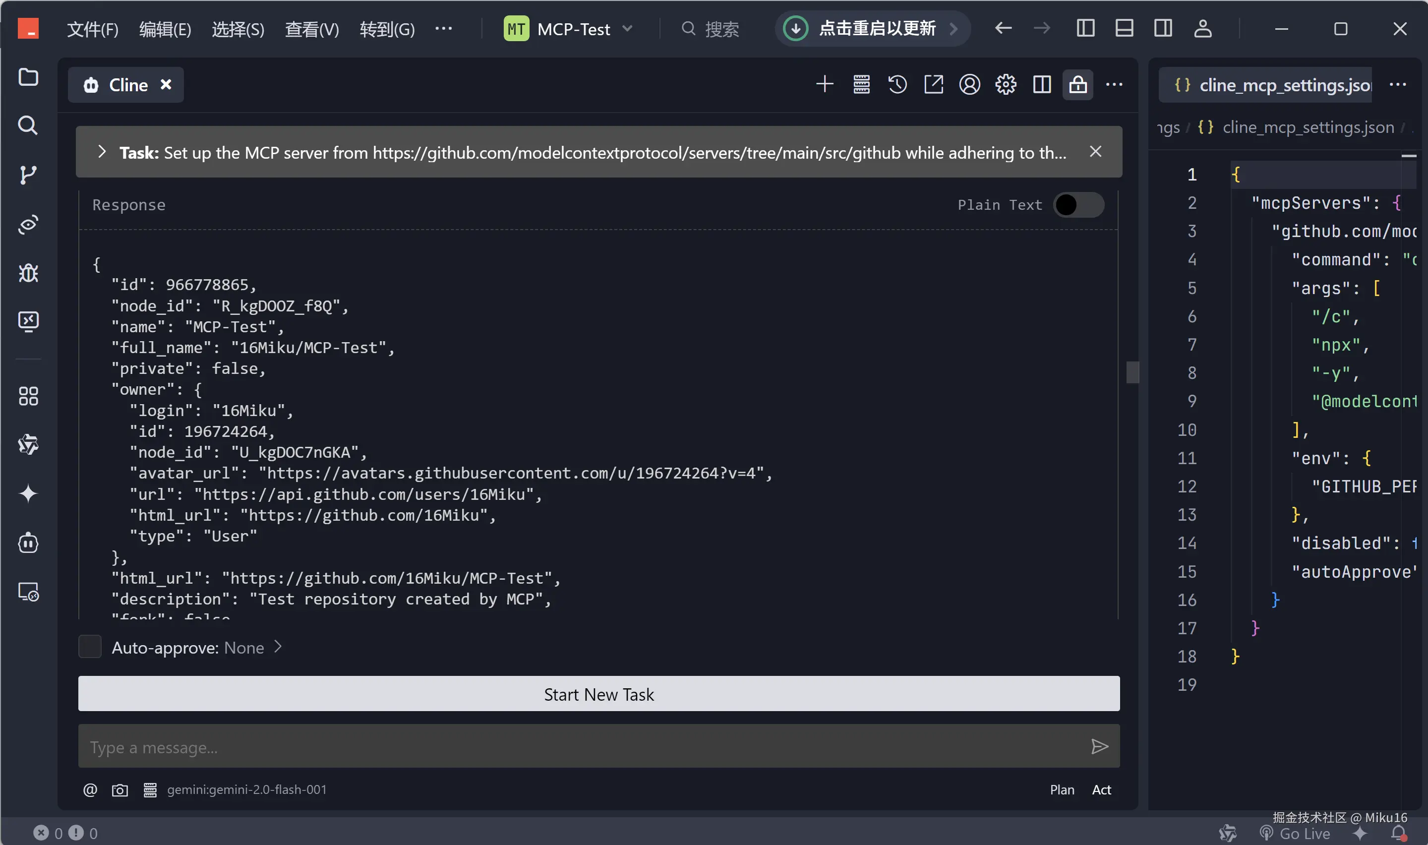Open Cline account profile icon
The image size is (1428, 845).
[970, 84]
